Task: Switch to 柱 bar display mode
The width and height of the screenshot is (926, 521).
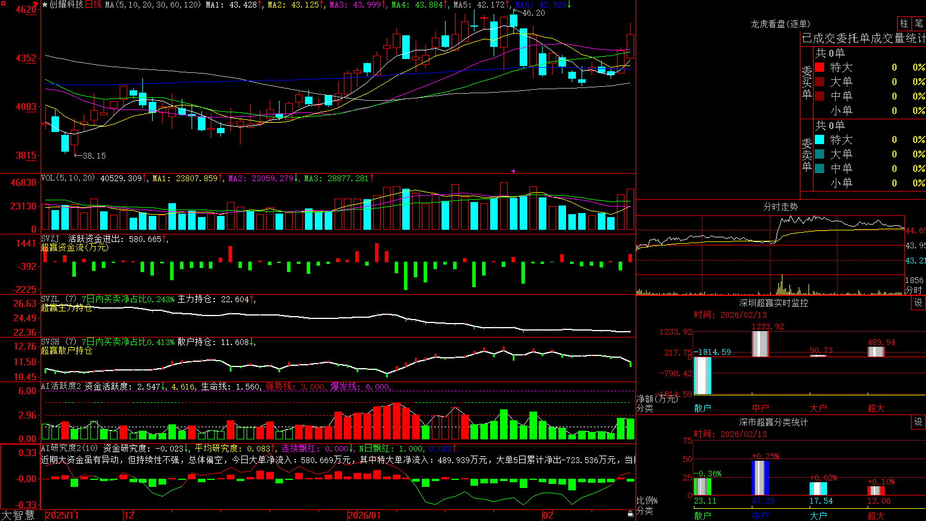Action: pyautogui.click(x=904, y=23)
